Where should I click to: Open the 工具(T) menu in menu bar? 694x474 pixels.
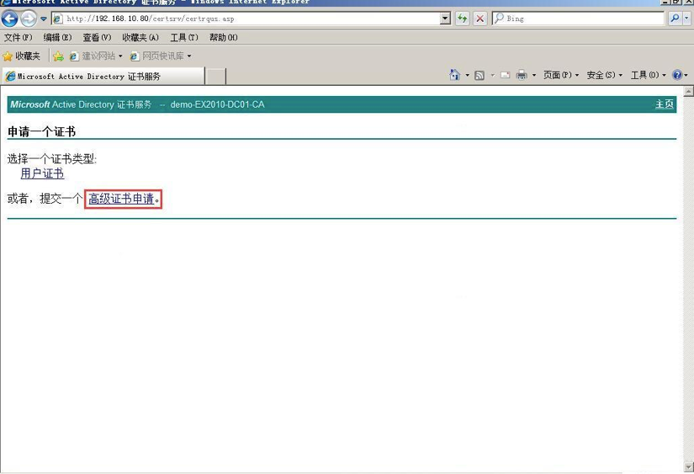184,38
